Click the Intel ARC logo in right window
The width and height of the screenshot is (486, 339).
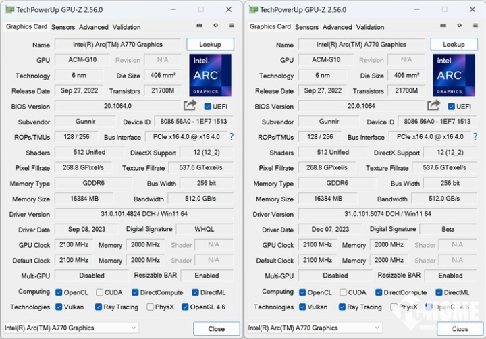[x=454, y=75]
